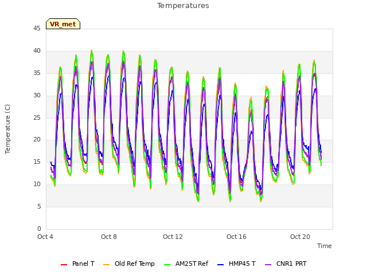Image resolution: width=367 pixels, height=275 pixels.
Task: Toggle Old Ref Temp legend entry
Action: pos(129,264)
